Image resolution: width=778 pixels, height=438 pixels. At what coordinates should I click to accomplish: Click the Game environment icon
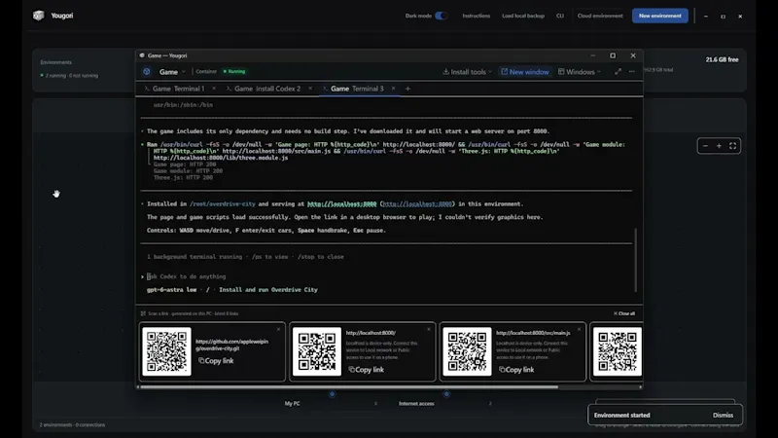click(x=147, y=71)
